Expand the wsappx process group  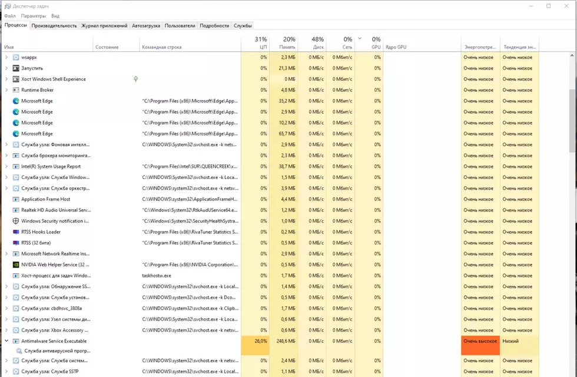(x=6, y=58)
